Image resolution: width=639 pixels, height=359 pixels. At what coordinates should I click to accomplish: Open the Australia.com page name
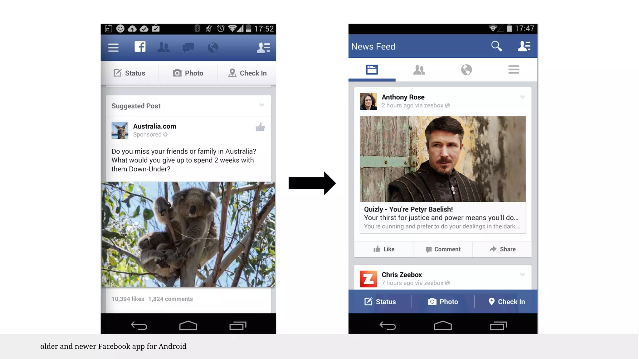pyautogui.click(x=155, y=126)
